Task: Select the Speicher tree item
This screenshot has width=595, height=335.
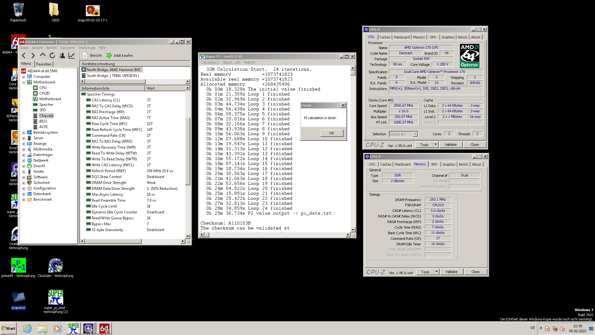Action: 46,105
